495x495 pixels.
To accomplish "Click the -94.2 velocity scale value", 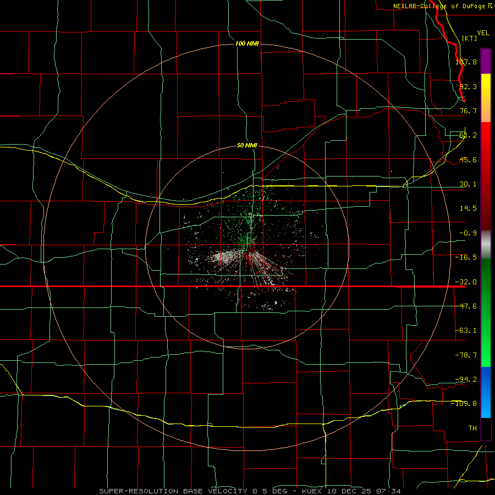I will [x=466, y=379].
